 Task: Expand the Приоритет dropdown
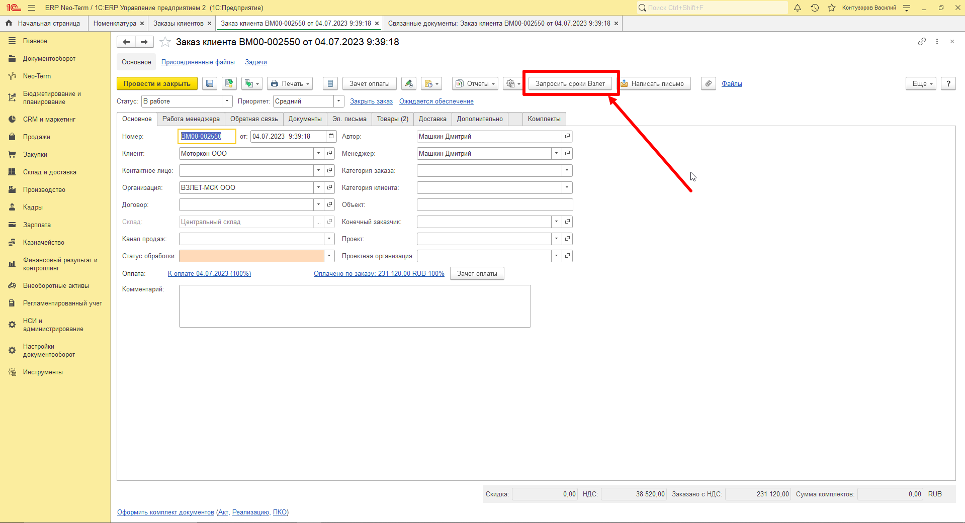tap(339, 101)
